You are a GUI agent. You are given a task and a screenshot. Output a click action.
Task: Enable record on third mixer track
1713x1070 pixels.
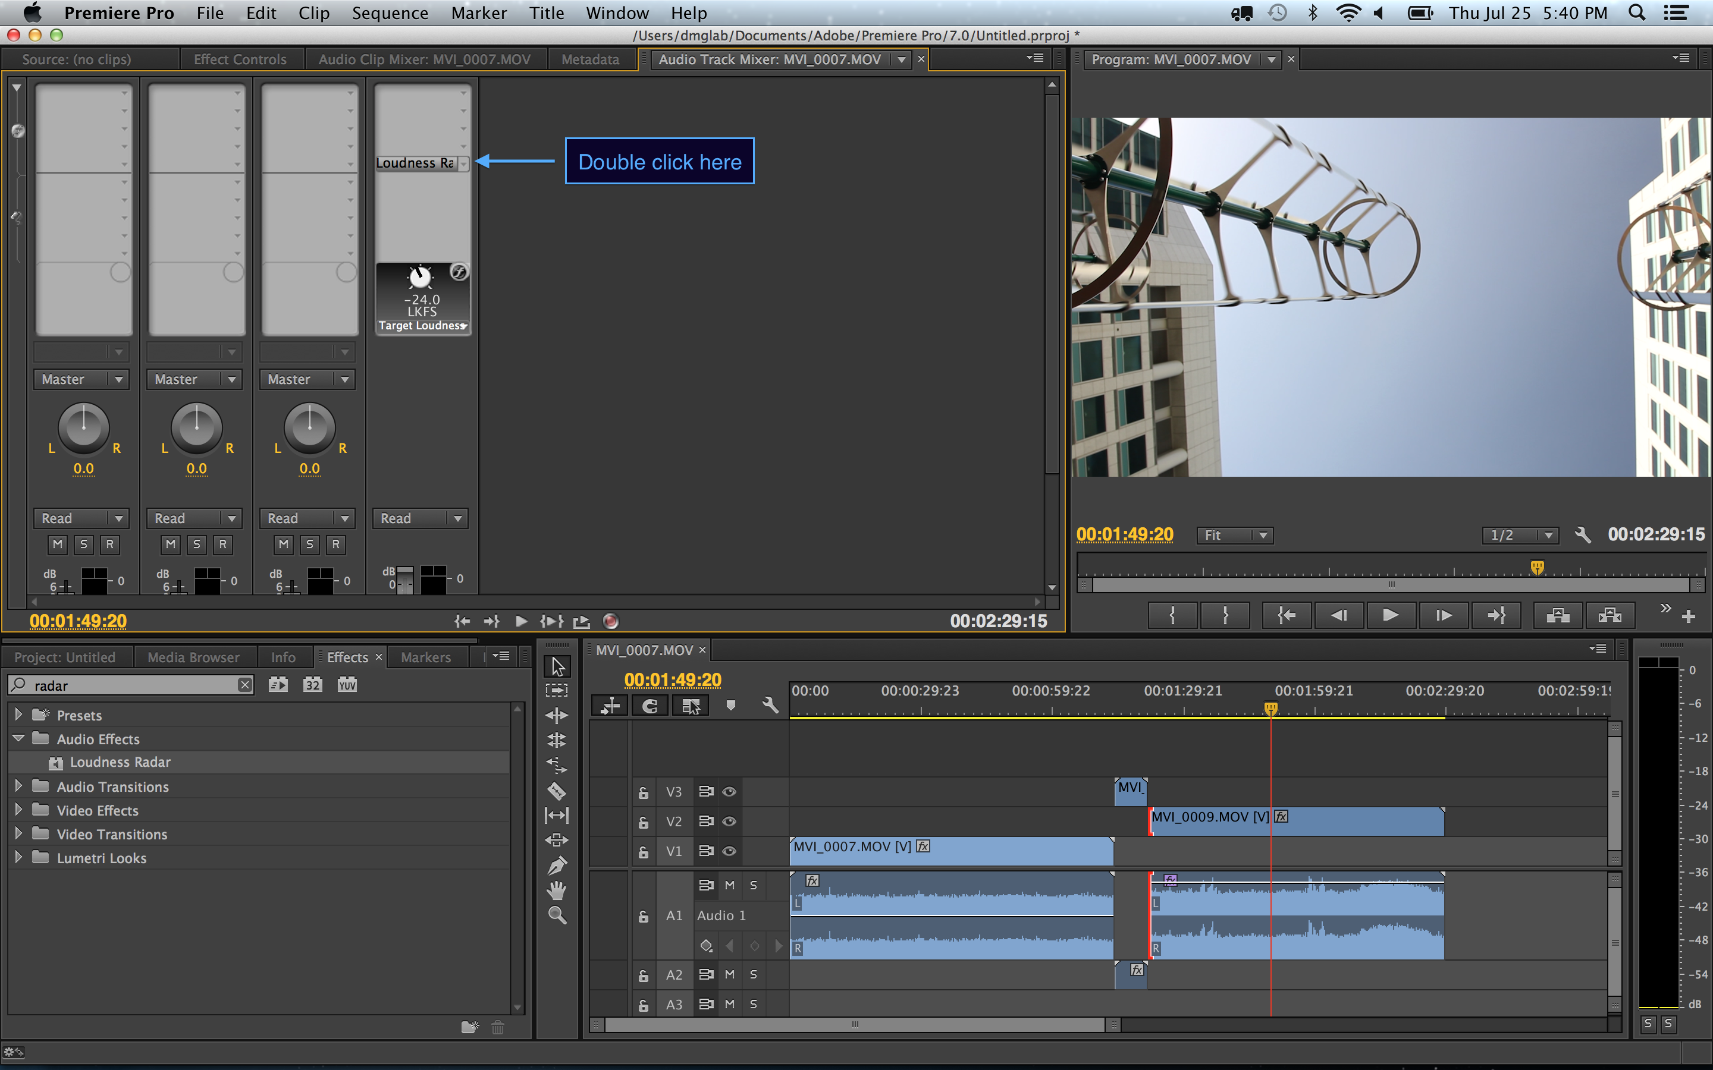(x=335, y=544)
